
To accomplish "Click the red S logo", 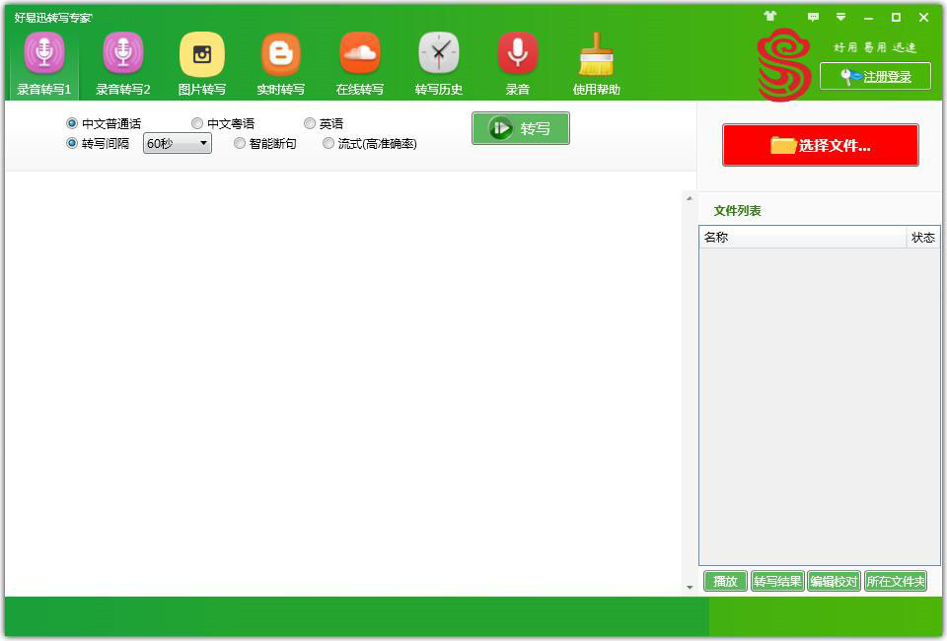I will (x=783, y=64).
